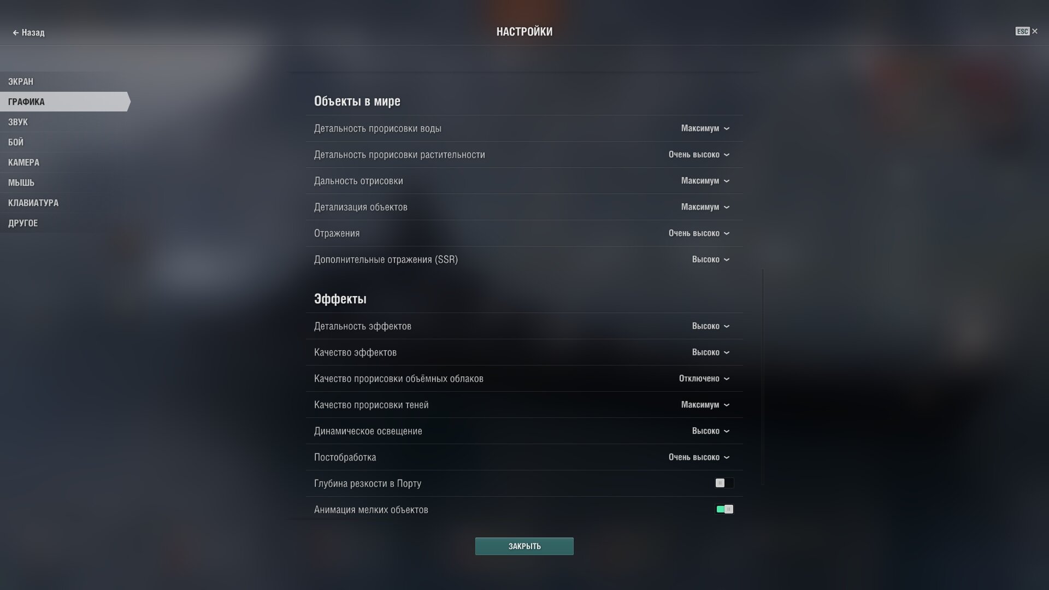This screenshot has width=1049, height=590.
Task: Open Качество прорисовки объёмных облаков dropdown
Action: [704, 379]
